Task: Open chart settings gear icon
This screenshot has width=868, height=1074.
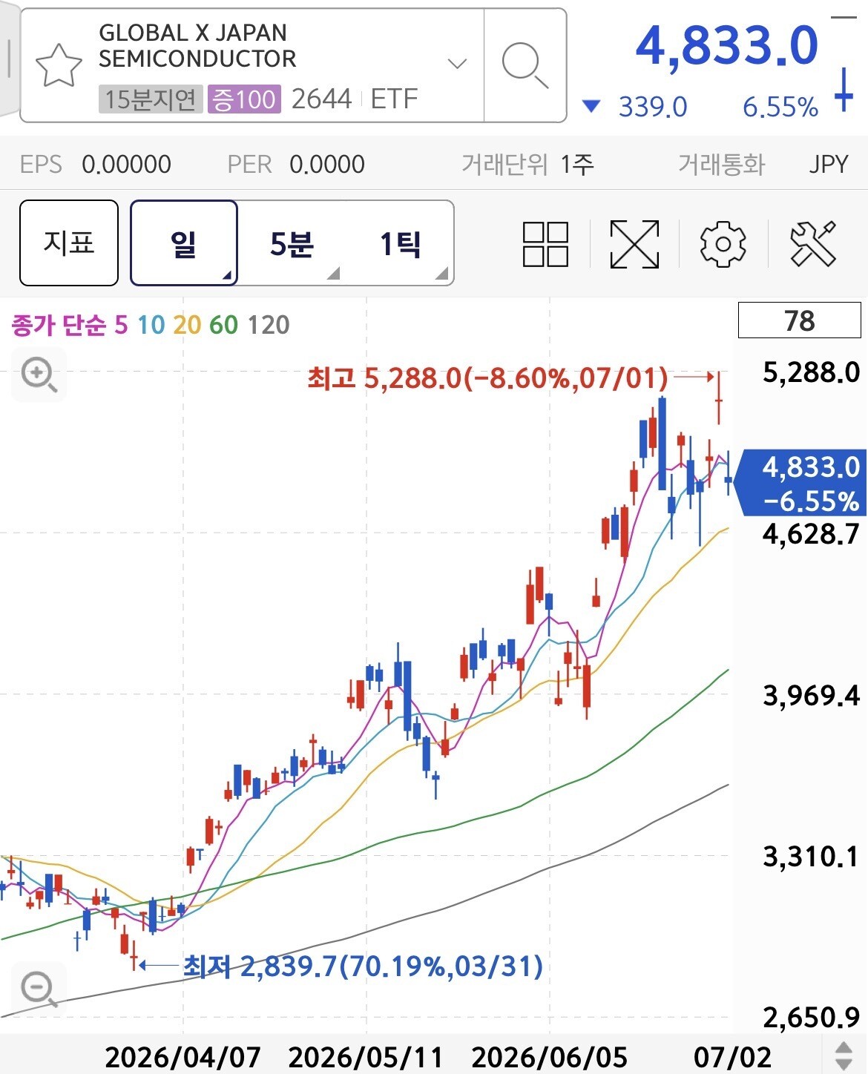Action: point(723,243)
